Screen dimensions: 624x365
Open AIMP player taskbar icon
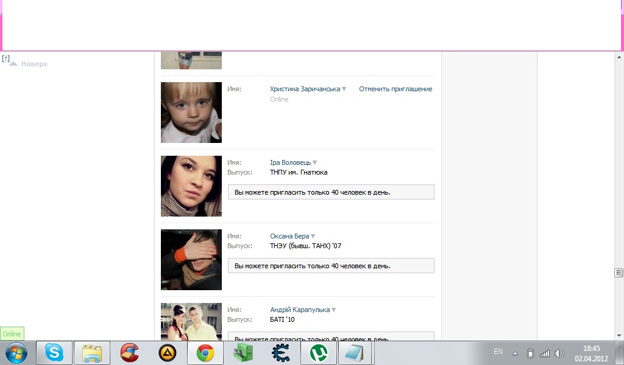pyautogui.click(x=167, y=353)
